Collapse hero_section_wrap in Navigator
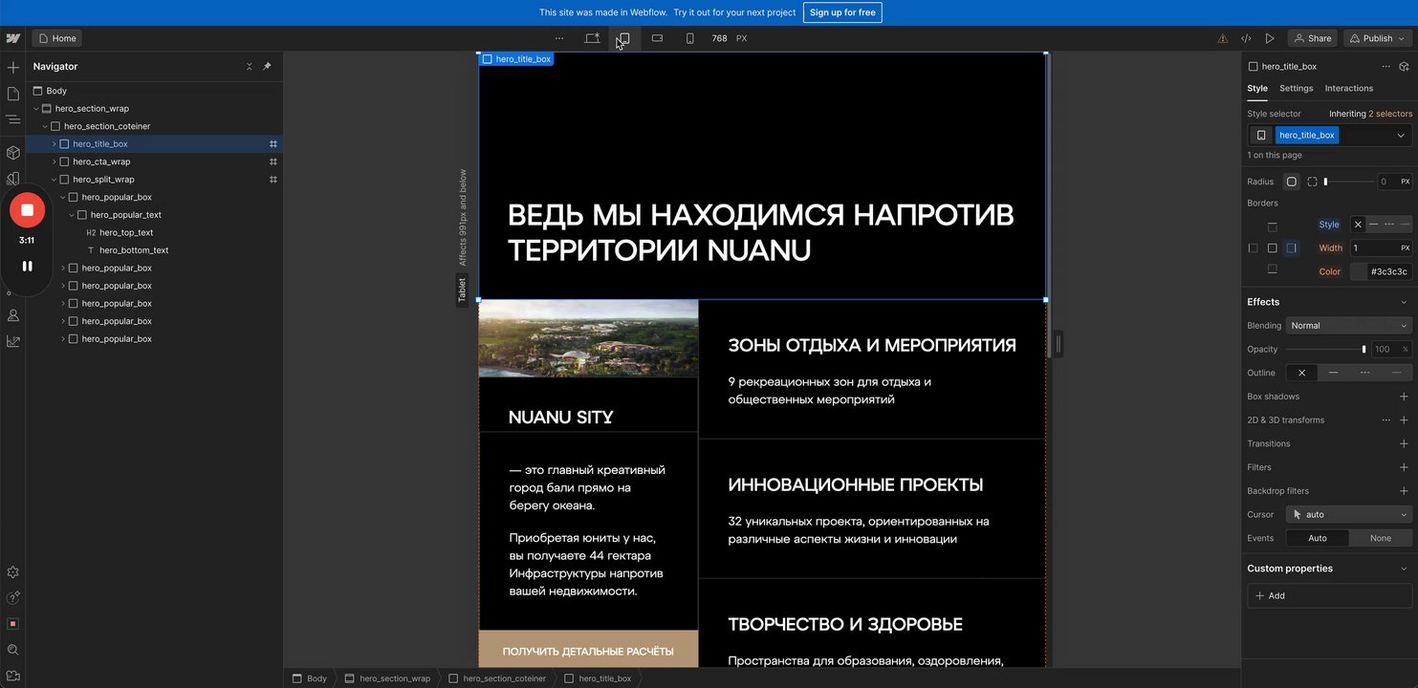Viewport: 1418px width, 688px height. click(x=36, y=109)
